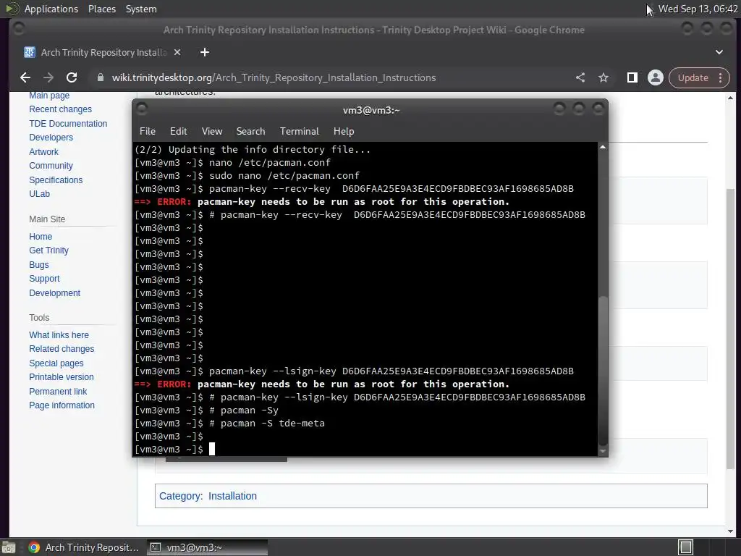
Task: Open What links here tool link
Action: [x=59, y=334]
